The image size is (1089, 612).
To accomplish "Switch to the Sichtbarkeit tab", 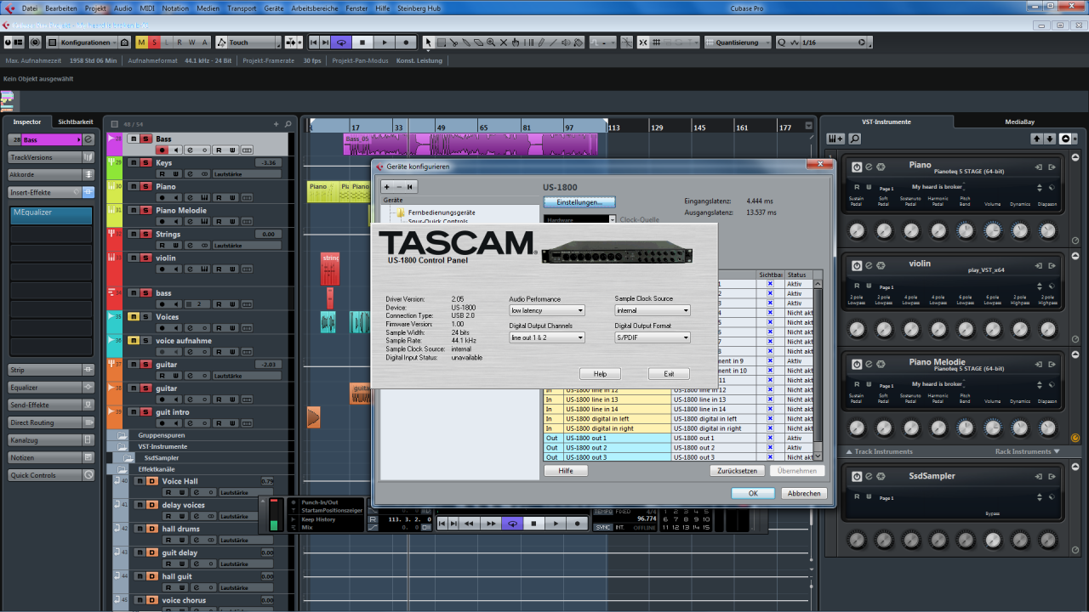I will pos(76,122).
